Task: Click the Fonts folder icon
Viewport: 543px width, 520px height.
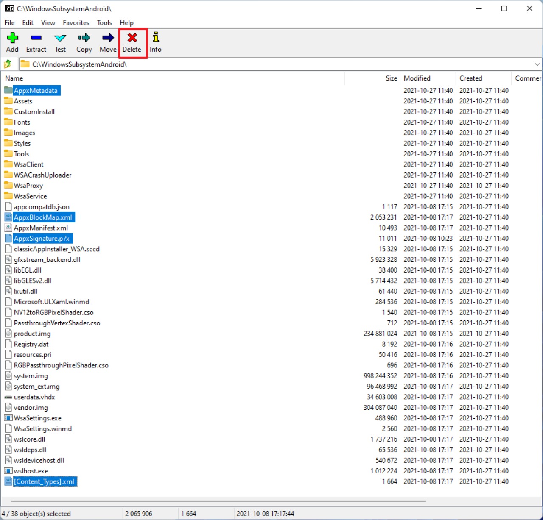Action: point(8,122)
